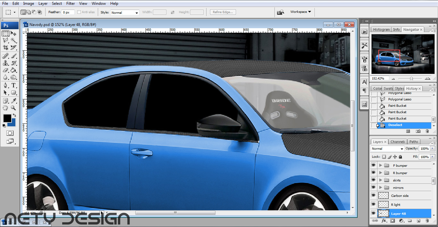Open the Select menu
This screenshot has width=438, height=227.
tap(57, 4)
